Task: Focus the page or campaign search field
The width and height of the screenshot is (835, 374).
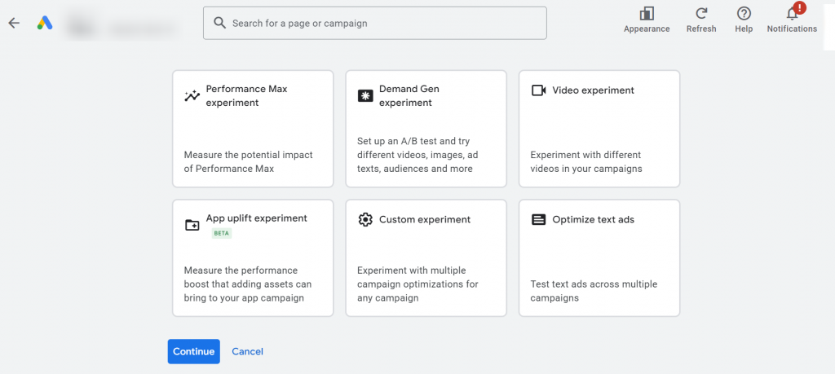Action: click(x=375, y=23)
